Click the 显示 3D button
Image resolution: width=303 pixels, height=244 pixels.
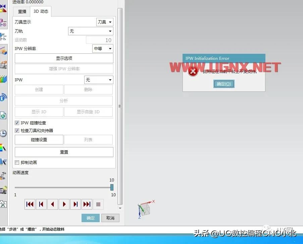tap(39, 112)
